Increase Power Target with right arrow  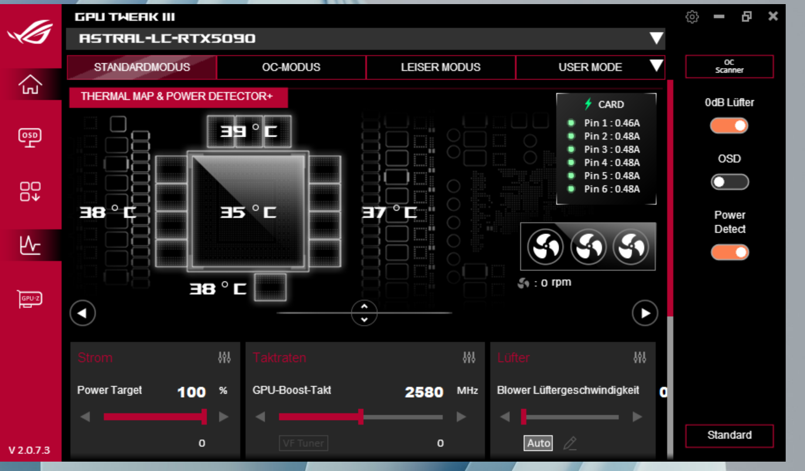[x=223, y=417]
